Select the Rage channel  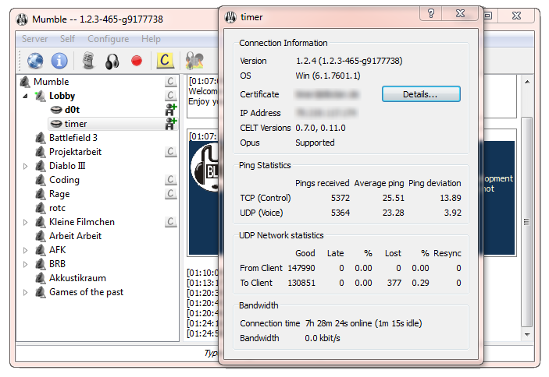[59, 194]
